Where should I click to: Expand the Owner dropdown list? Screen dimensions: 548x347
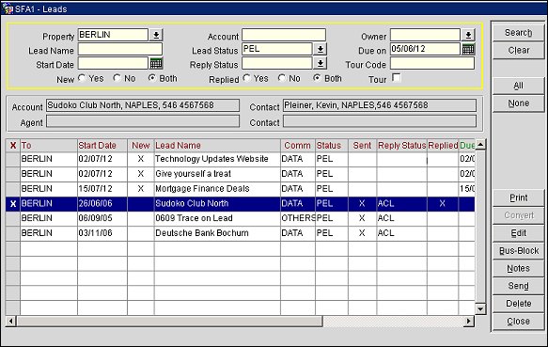point(468,35)
